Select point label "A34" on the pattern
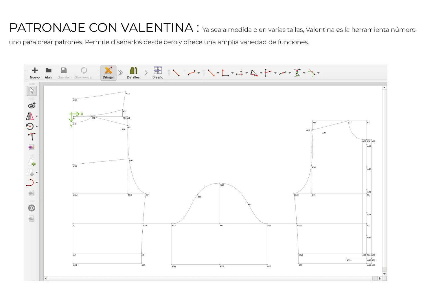434x307 pixels. [75, 265]
